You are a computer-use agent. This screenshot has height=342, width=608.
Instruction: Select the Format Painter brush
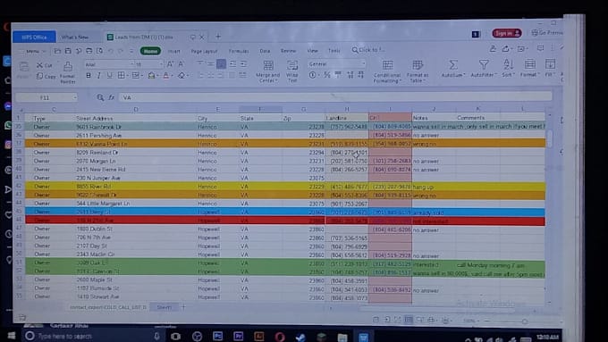tap(67, 72)
